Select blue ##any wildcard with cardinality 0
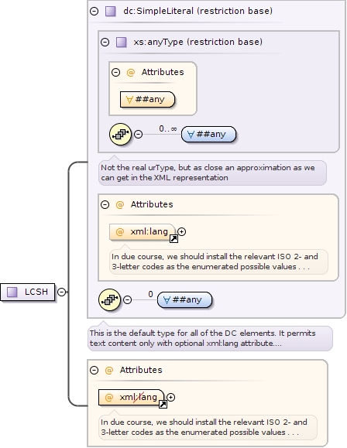This screenshot has height=448, width=347. pyautogui.click(x=185, y=299)
